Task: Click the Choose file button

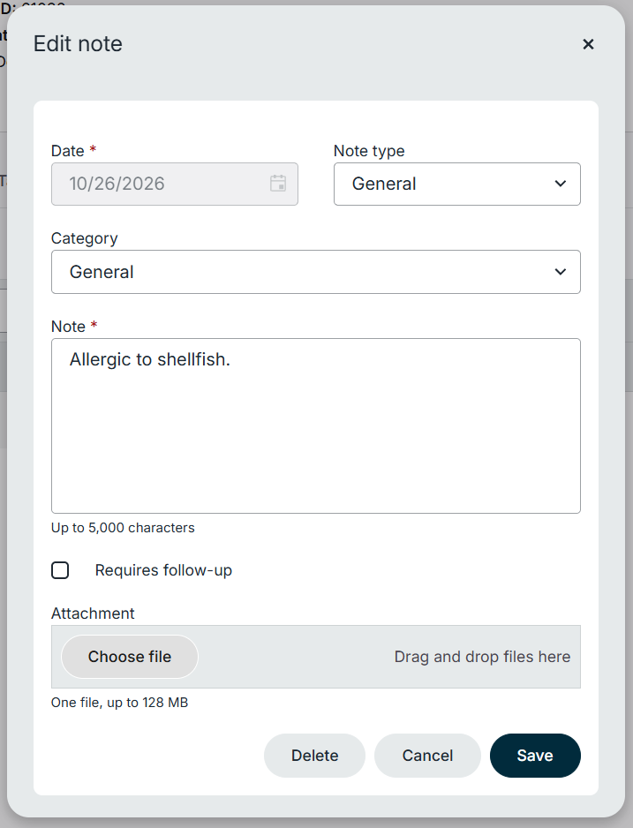Action: 130,657
